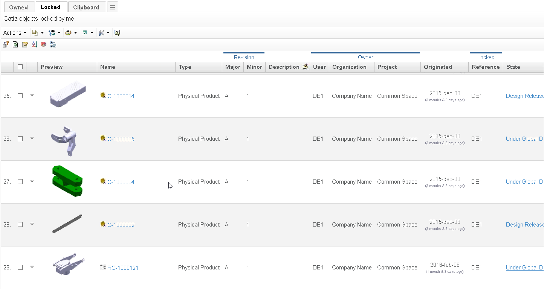Click the help question mark icon
This screenshot has width=544, height=289.
pos(117,33)
